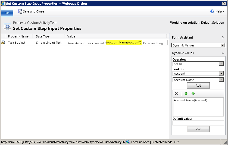This screenshot has width=228, height=145.
Task: Open the Look for Account entity dropdown
Action: click(x=221, y=74)
